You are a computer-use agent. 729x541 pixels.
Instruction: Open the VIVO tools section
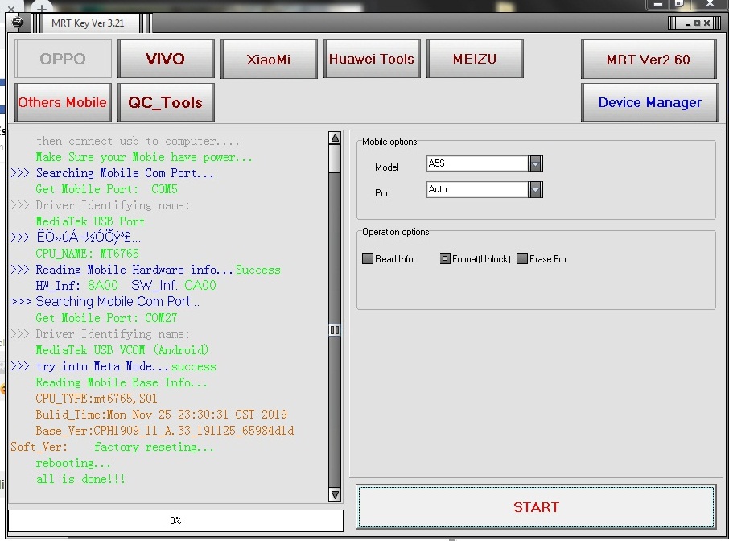coord(166,59)
